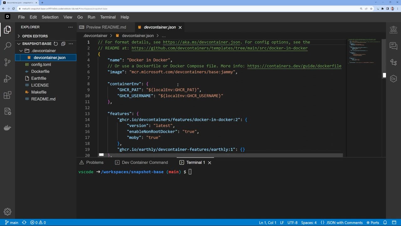
Task: Bookmark this page with the star icon
Action: coord(372,9)
